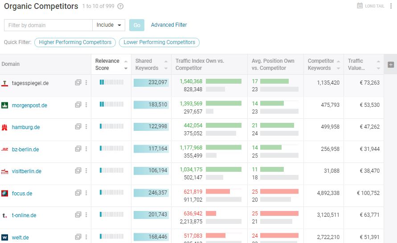Click the hamburg.de favicon
The image size is (397, 243).
(4, 127)
